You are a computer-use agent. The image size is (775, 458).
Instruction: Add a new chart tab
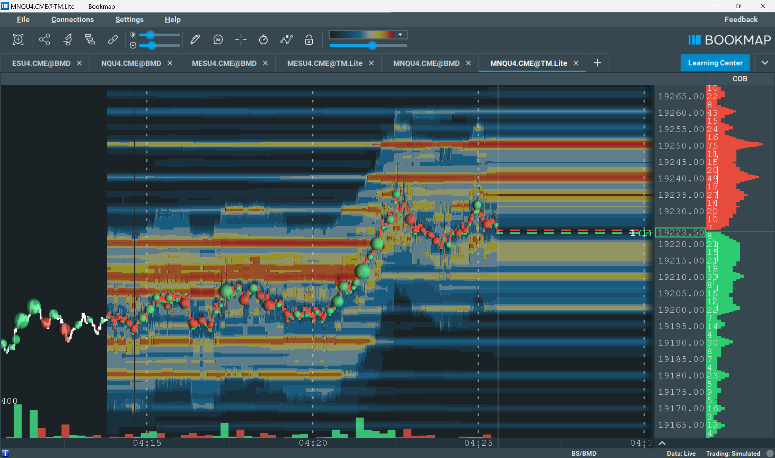[x=597, y=63]
